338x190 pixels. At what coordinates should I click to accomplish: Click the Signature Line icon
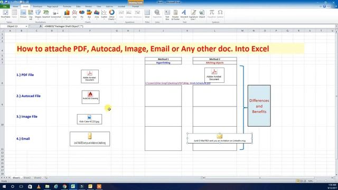pos(193,14)
